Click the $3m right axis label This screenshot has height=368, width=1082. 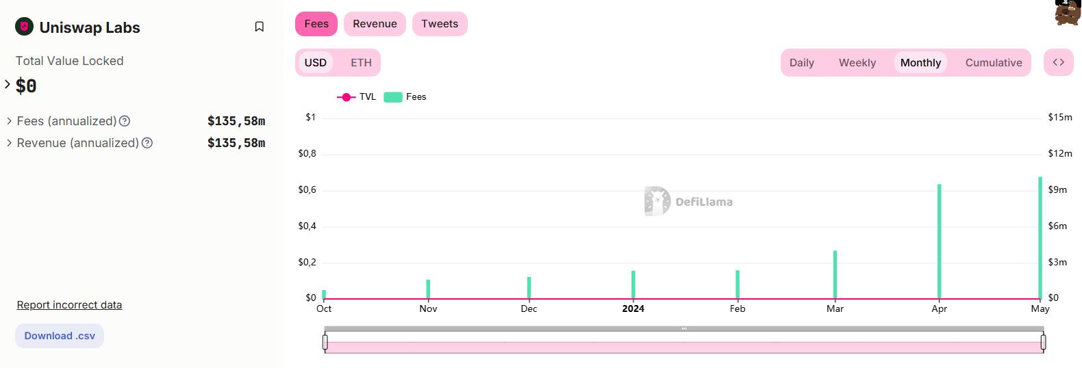[1057, 262]
